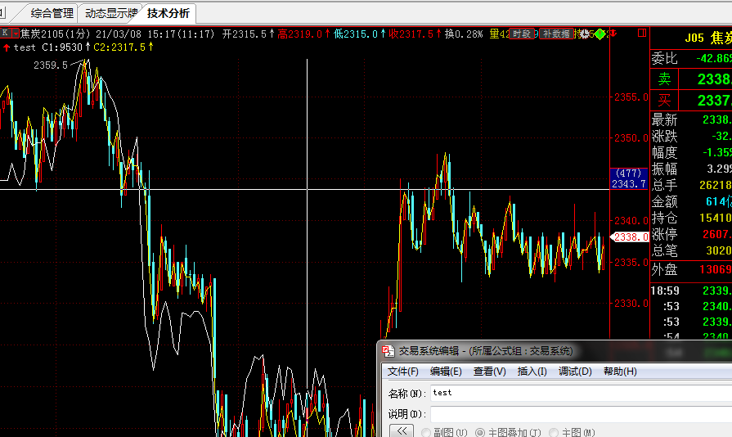Image resolution: width=732 pixels, height=437 pixels.
Task: Click the red anchor icon above the price axis
Action: click(613, 34)
